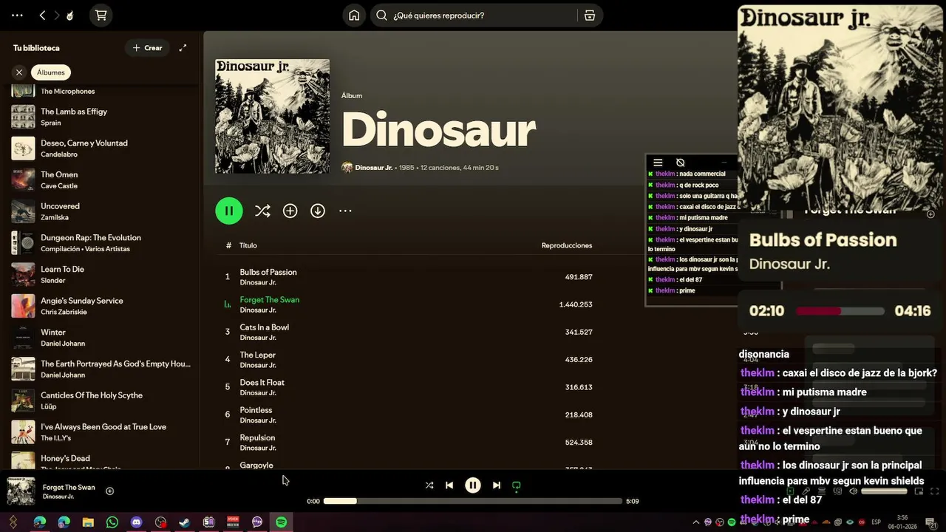This screenshot has height=532, width=946.
Task: Open now playing view icon
Action: coord(790,491)
